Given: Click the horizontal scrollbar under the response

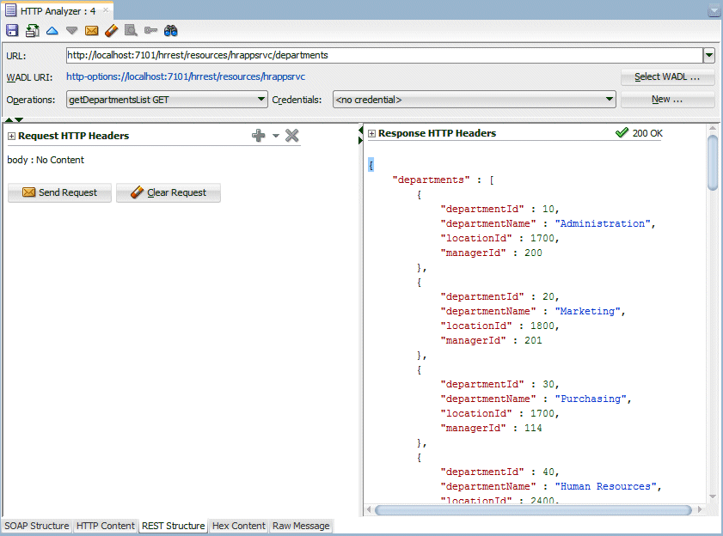Looking at the screenshot, I should (x=533, y=510).
